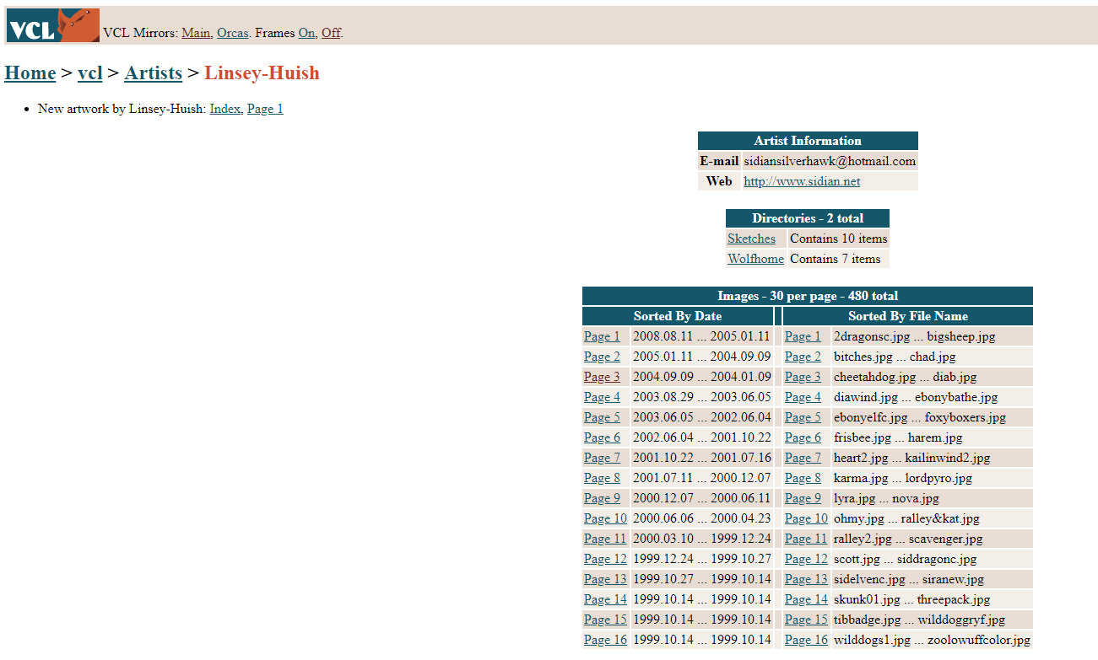Open Sorted By Date Page 6

(x=602, y=437)
